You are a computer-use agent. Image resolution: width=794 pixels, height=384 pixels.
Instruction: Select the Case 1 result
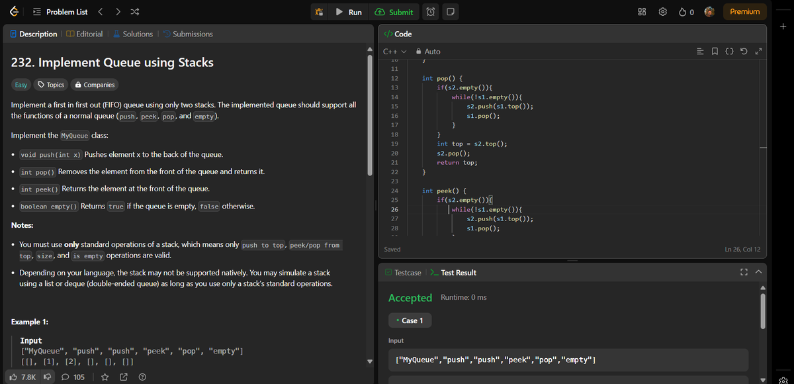(410, 320)
